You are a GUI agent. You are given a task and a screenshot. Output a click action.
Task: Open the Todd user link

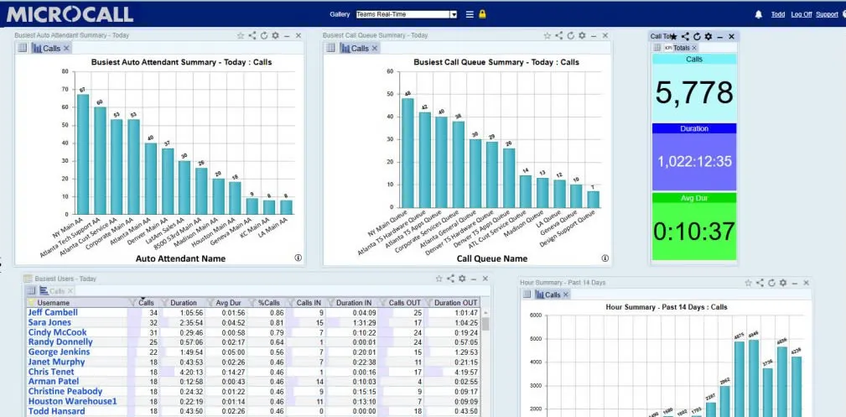777,14
